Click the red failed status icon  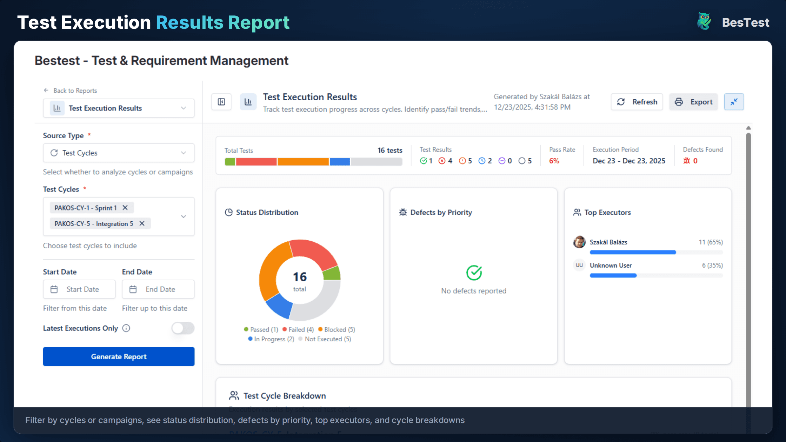[x=442, y=161]
